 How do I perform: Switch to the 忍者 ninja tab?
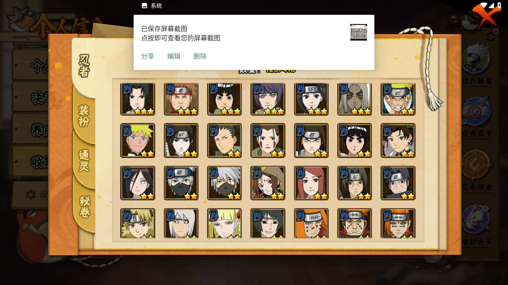(x=84, y=66)
